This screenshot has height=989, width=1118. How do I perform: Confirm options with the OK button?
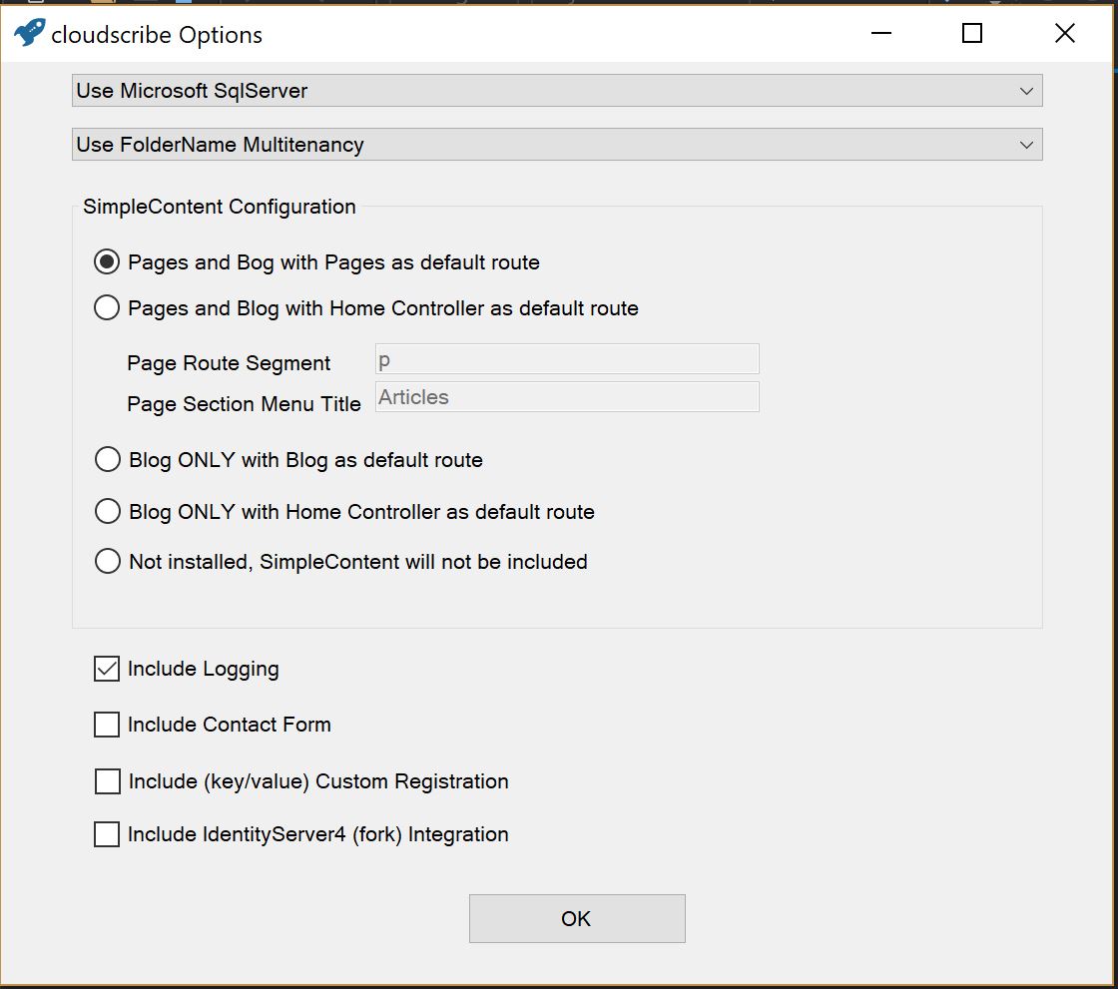(x=577, y=918)
